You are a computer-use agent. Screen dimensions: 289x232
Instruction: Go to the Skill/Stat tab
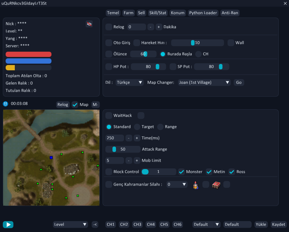click(158, 13)
